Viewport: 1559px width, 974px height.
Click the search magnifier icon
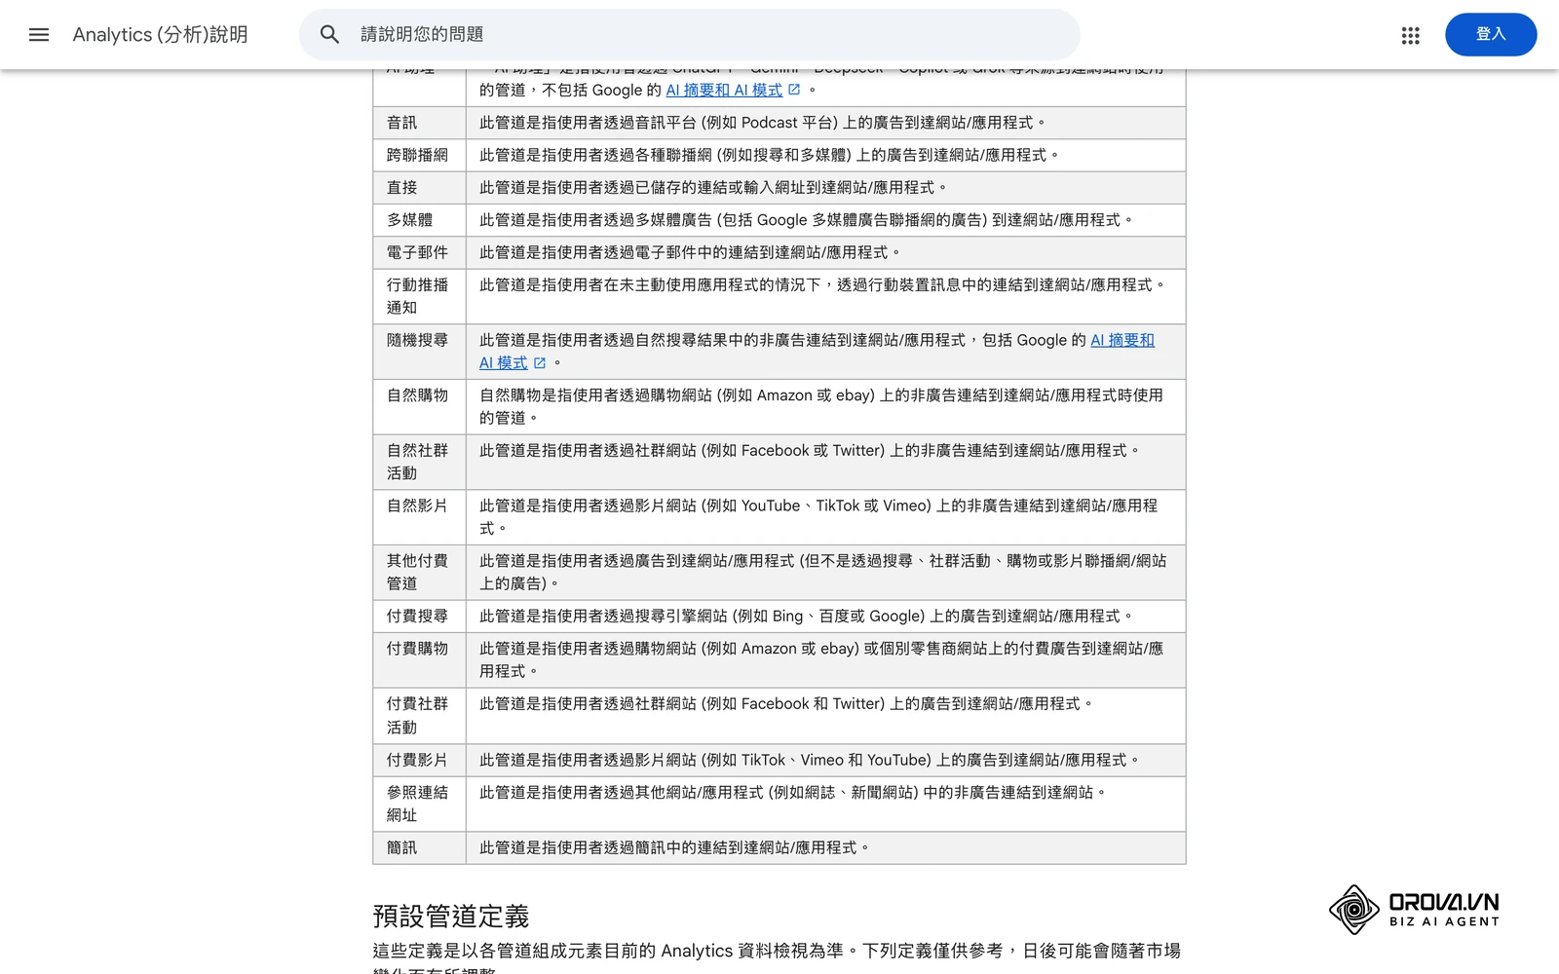point(329,35)
